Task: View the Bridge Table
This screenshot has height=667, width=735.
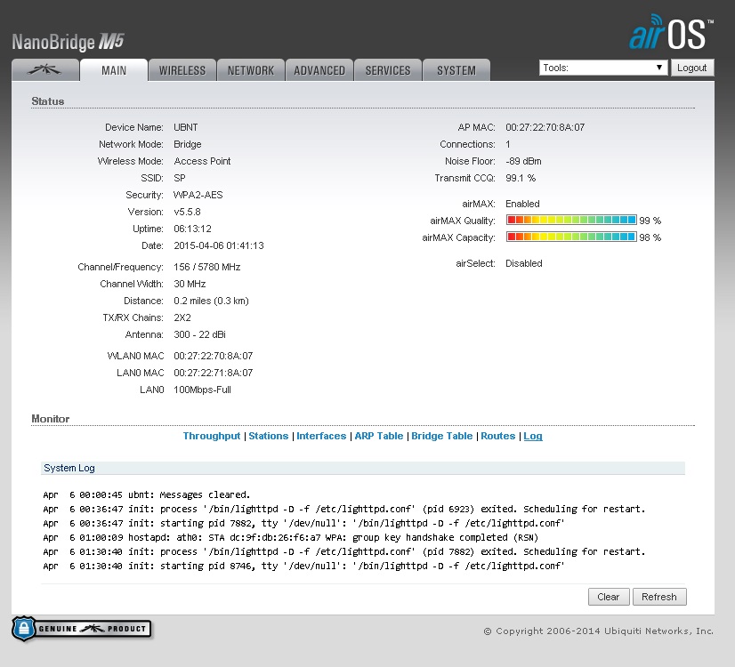Action: click(442, 436)
